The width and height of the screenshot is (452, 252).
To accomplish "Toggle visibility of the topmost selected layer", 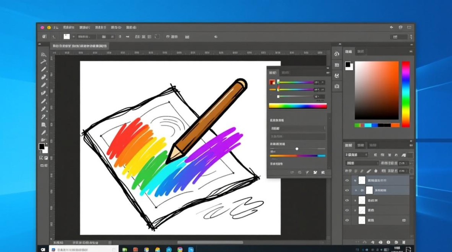I will pos(347,180).
